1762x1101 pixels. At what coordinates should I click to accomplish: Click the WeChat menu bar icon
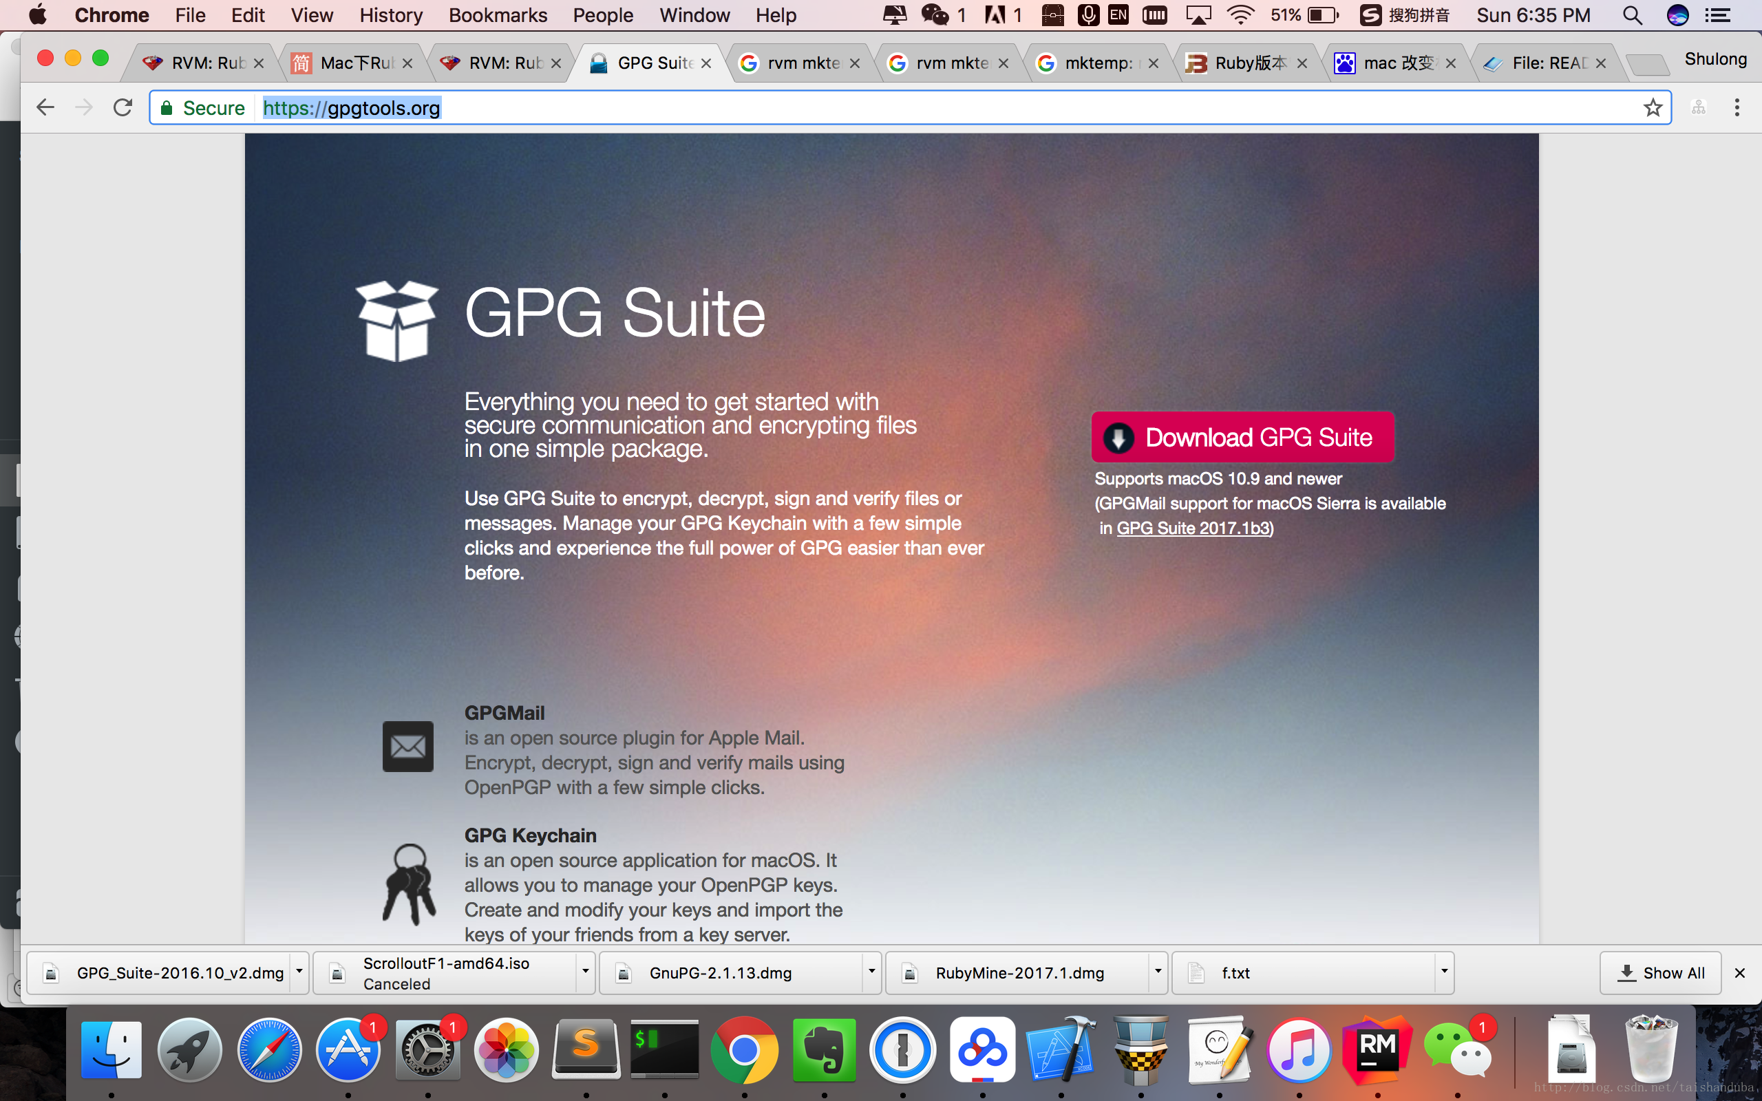point(935,15)
